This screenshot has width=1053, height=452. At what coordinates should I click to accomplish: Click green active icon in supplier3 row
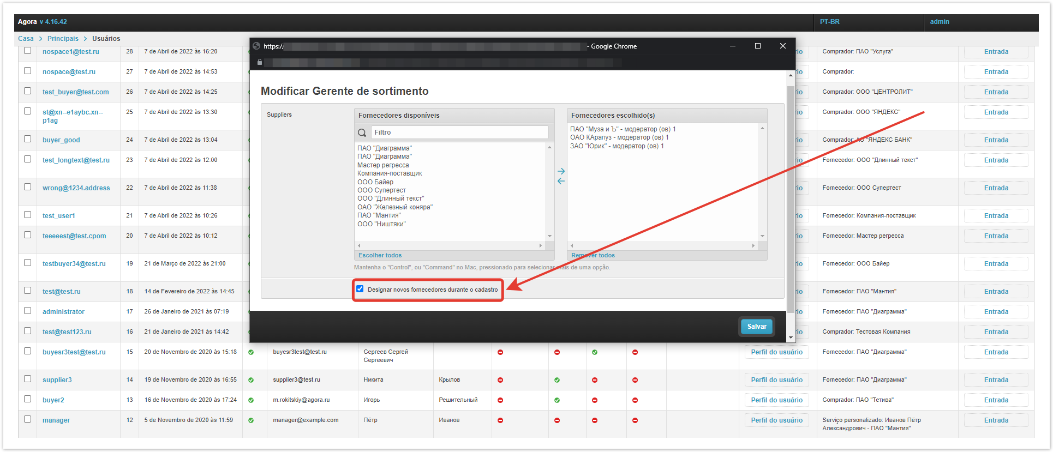click(x=251, y=380)
